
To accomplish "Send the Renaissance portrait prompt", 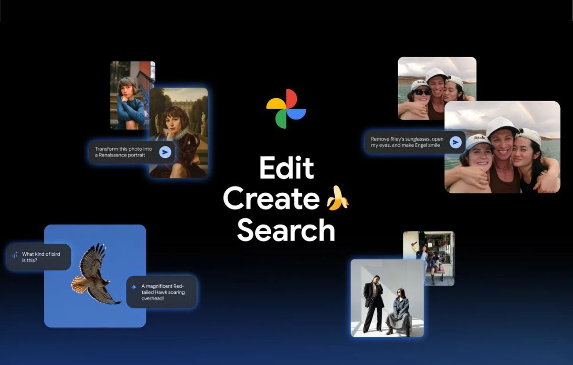I will point(165,152).
